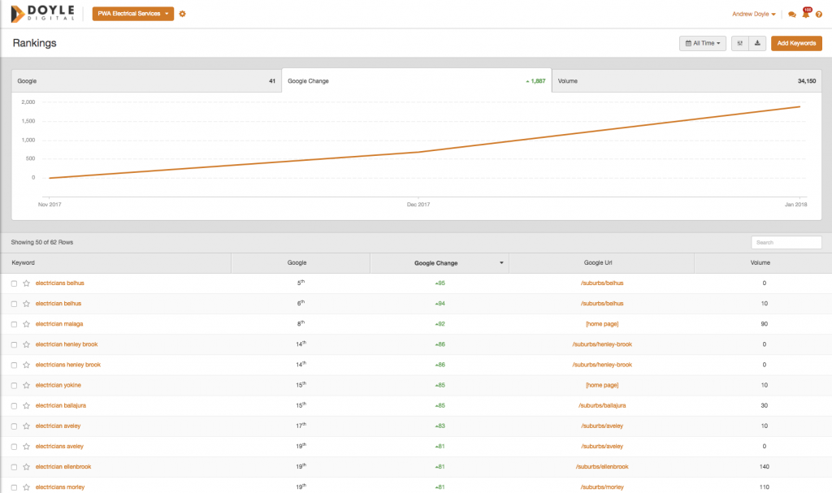Click the settings gear next to PWA Electrical Services
Screen dimensions: 832x493
[x=183, y=14]
